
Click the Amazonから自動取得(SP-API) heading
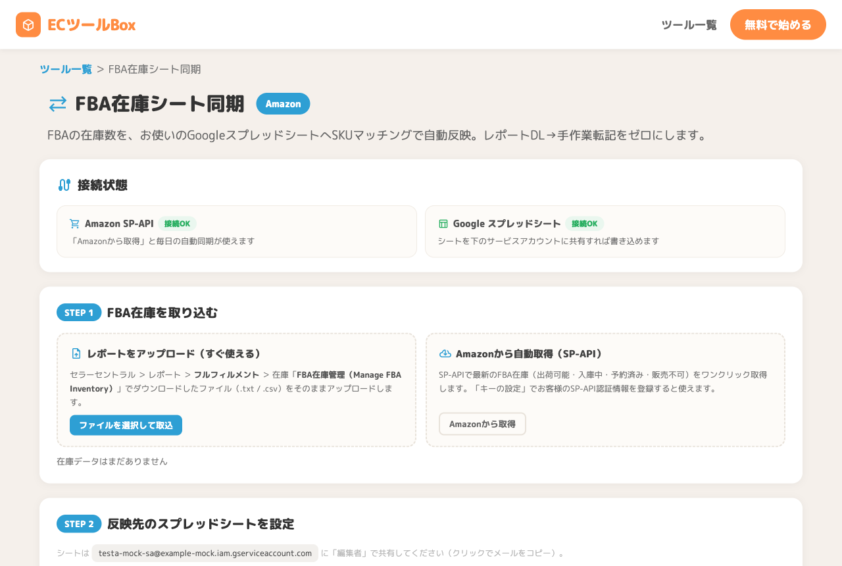pos(530,353)
